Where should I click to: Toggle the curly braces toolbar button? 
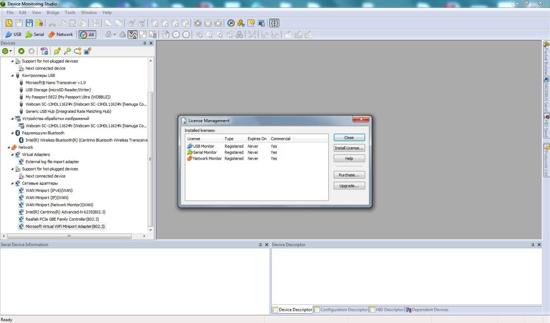(274, 23)
